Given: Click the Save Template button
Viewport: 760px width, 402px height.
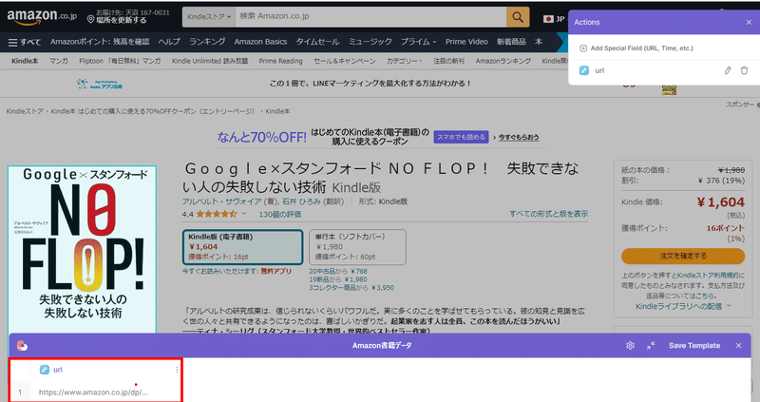Looking at the screenshot, I should (x=694, y=345).
